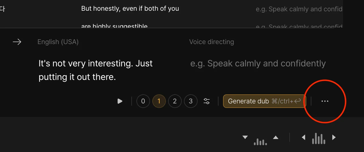
Task: Switch to take 3
Action: (191, 101)
